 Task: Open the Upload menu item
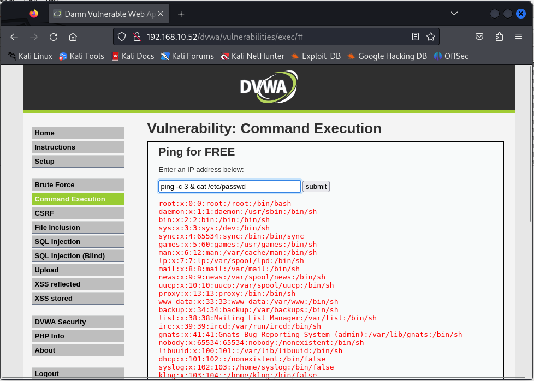tap(78, 270)
